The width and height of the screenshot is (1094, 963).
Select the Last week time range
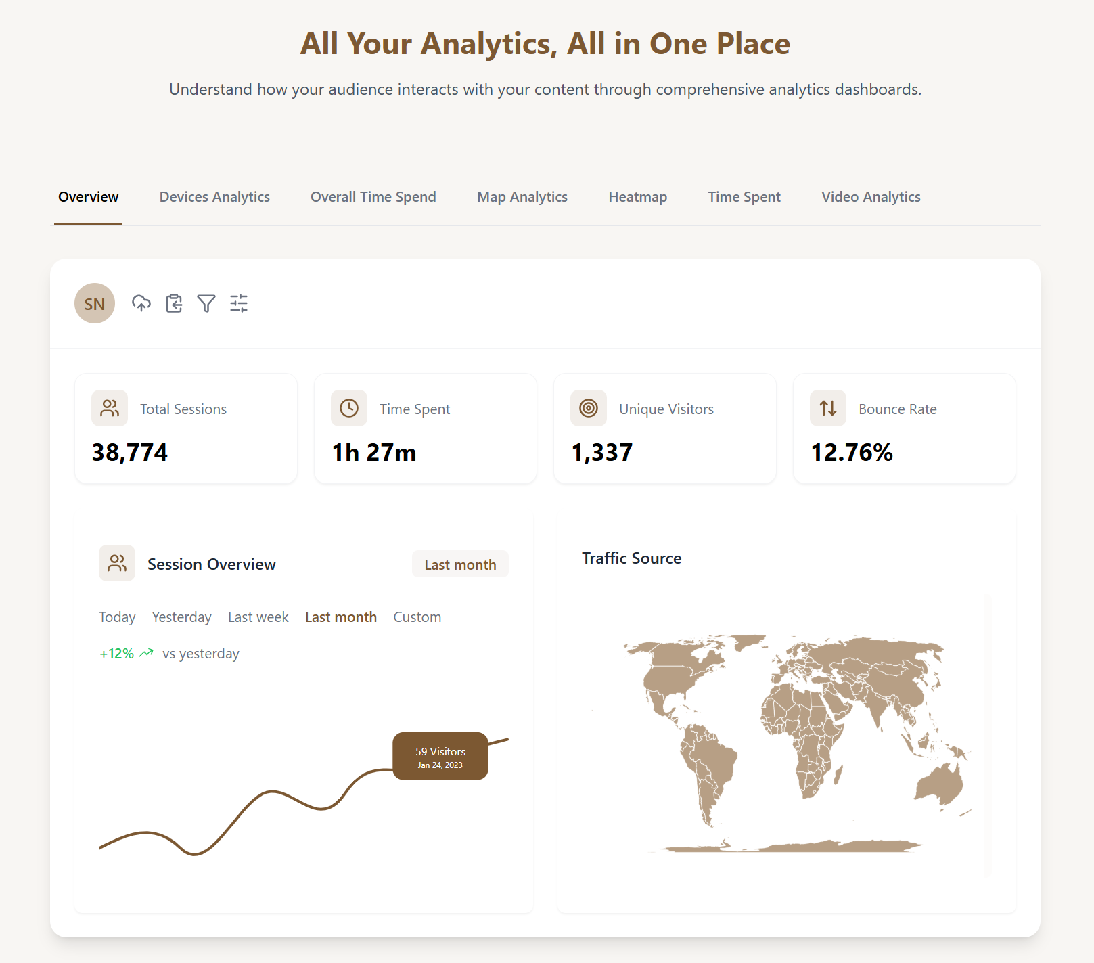click(x=258, y=617)
